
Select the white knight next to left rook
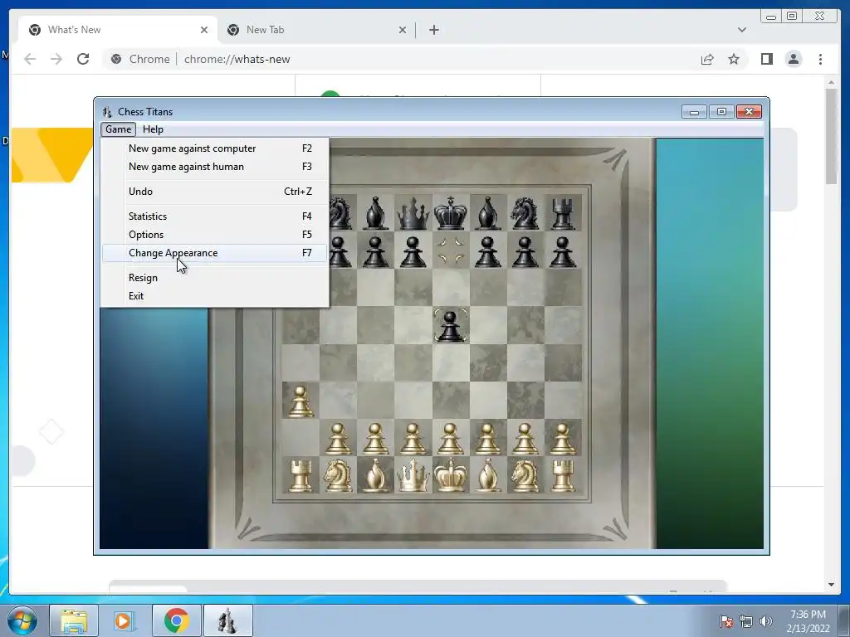(339, 475)
